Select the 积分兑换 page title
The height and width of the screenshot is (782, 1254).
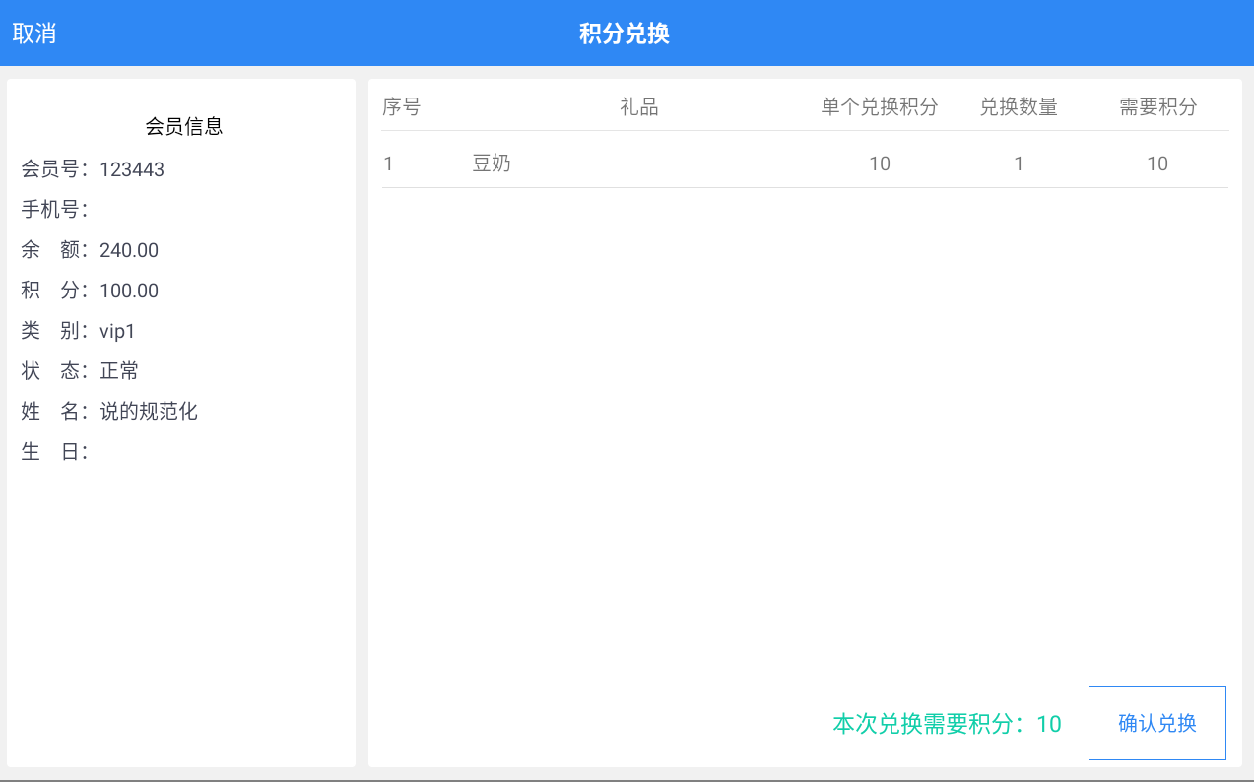click(x=625, y=33)
